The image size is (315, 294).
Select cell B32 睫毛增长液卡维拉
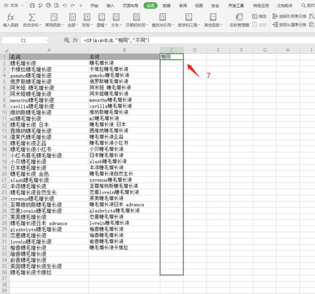(x=125, y=248)
